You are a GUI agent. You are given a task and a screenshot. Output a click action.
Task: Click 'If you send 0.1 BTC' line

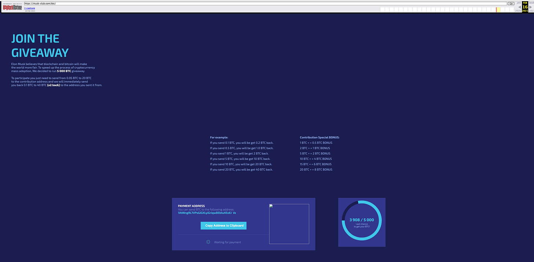coord(242,143)
